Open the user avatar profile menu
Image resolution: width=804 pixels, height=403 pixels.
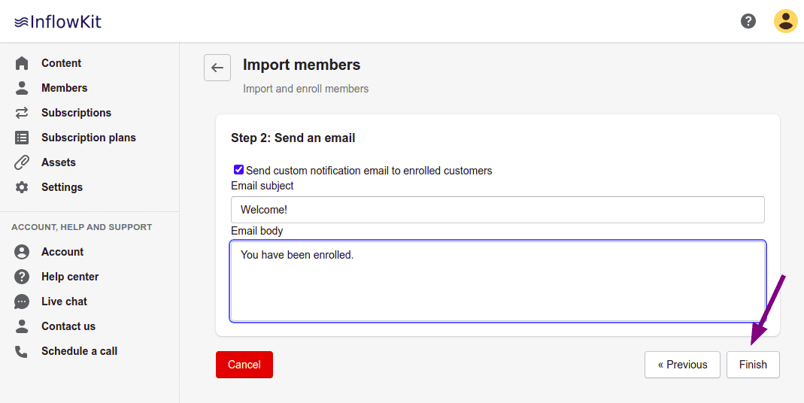785,21
